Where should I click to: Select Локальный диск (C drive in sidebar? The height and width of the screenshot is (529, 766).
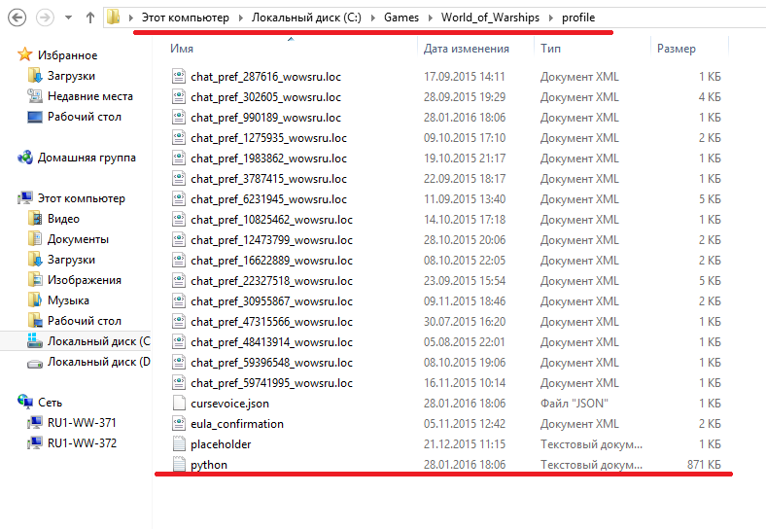coord(99,341)
